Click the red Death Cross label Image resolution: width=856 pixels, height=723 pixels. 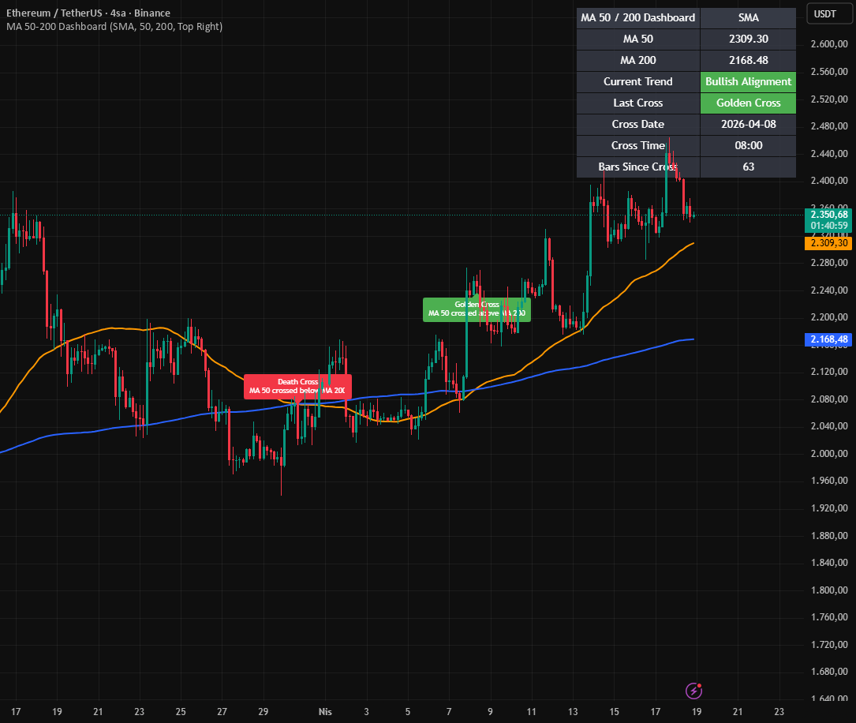click(x=297, y=386)
